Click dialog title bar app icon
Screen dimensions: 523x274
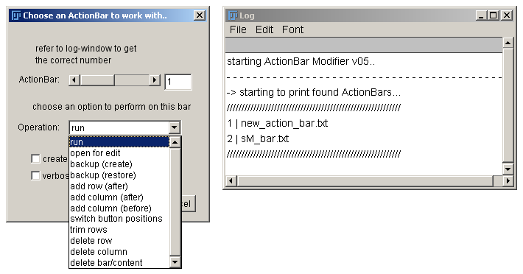point(16,15)
